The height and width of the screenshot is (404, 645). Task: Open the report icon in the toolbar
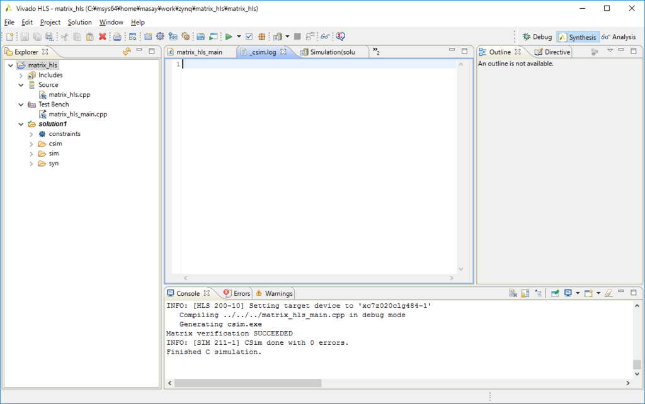pyautogui.click(x=278, y=36)
